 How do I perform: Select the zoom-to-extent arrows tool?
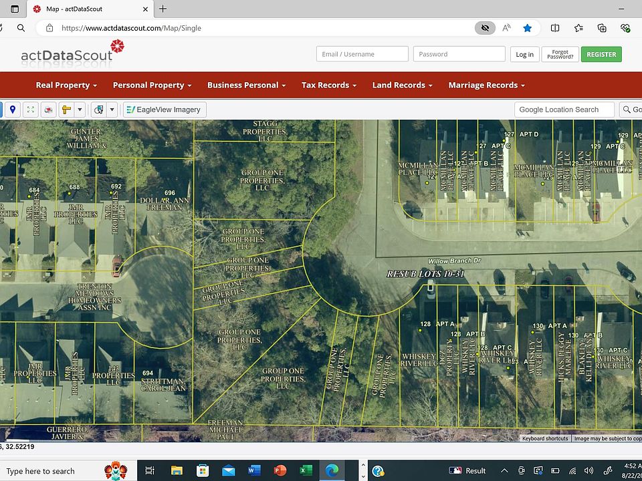31,110
